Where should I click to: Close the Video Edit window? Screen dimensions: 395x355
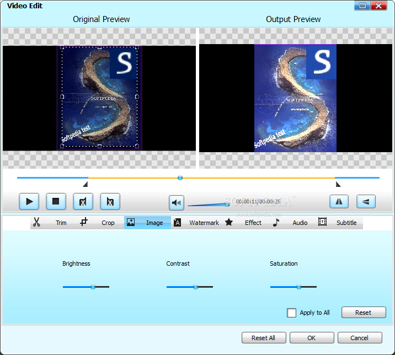click(378, 6)
